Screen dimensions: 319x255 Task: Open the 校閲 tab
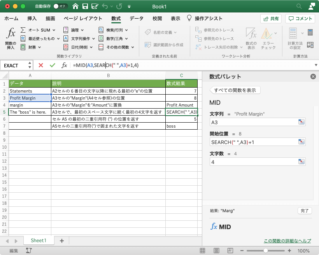[x=157, y=19]
